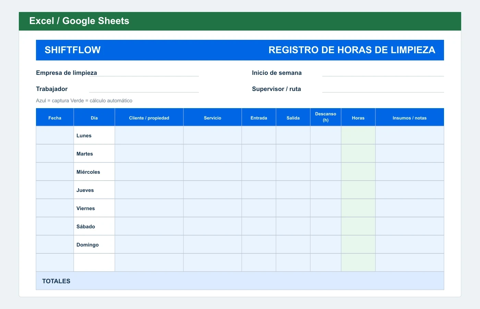Click the Martes cell

(94, 153)
